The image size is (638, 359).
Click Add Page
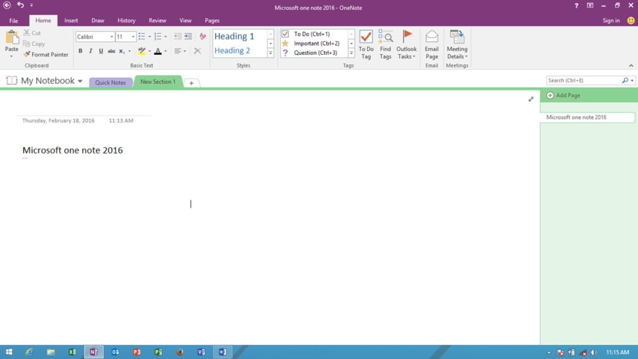point(563,95)
